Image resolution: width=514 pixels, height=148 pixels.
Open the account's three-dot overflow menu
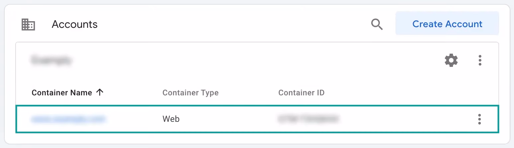tap(480, 60)
